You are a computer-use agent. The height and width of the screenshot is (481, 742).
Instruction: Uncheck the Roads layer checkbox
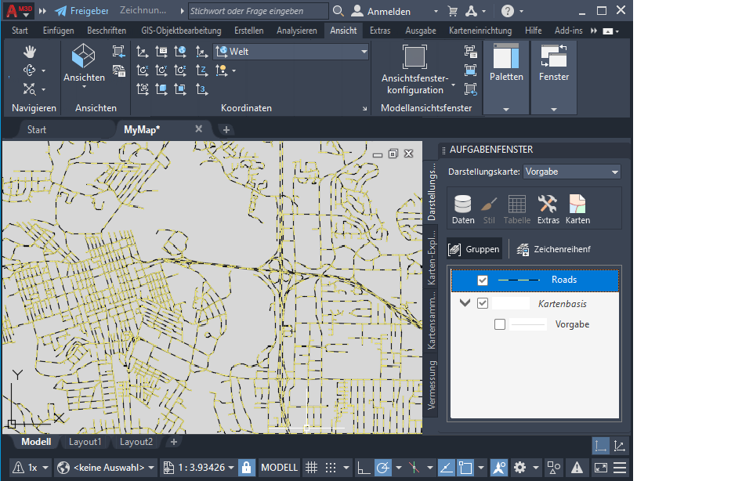click(483, 280)
